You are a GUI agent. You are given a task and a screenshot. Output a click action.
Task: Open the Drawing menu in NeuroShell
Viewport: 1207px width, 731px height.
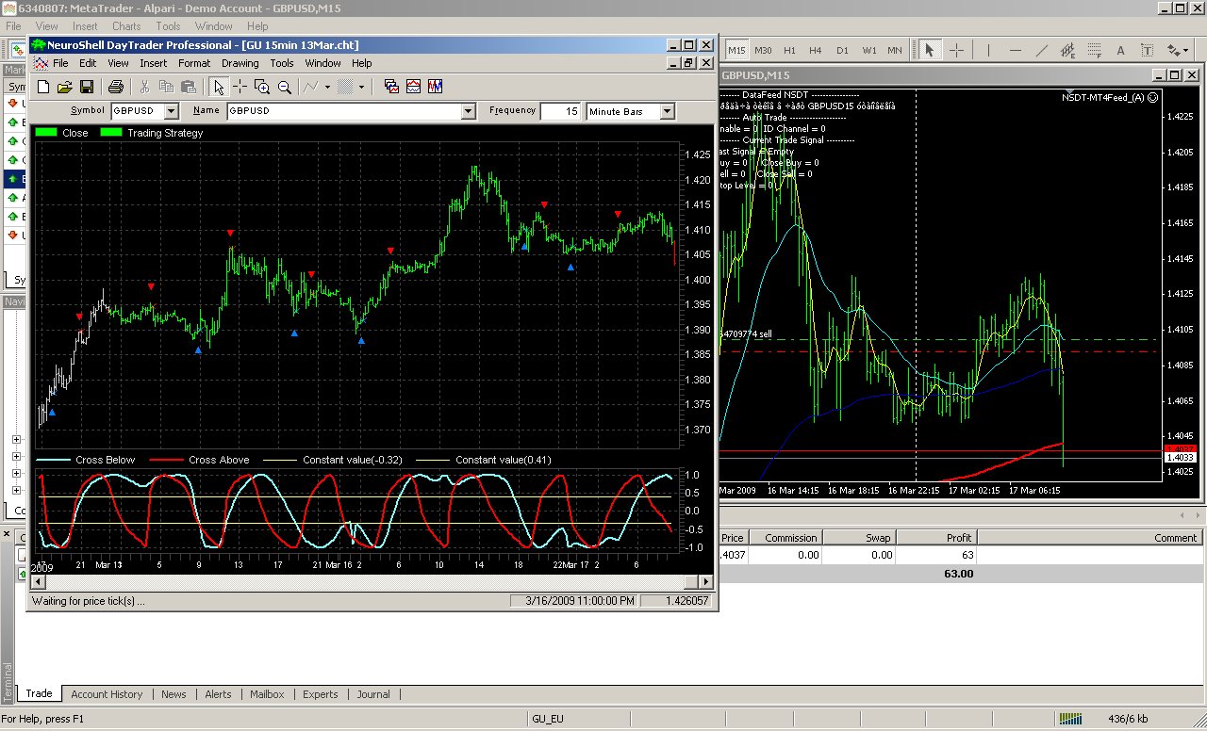tap(240, 63)
